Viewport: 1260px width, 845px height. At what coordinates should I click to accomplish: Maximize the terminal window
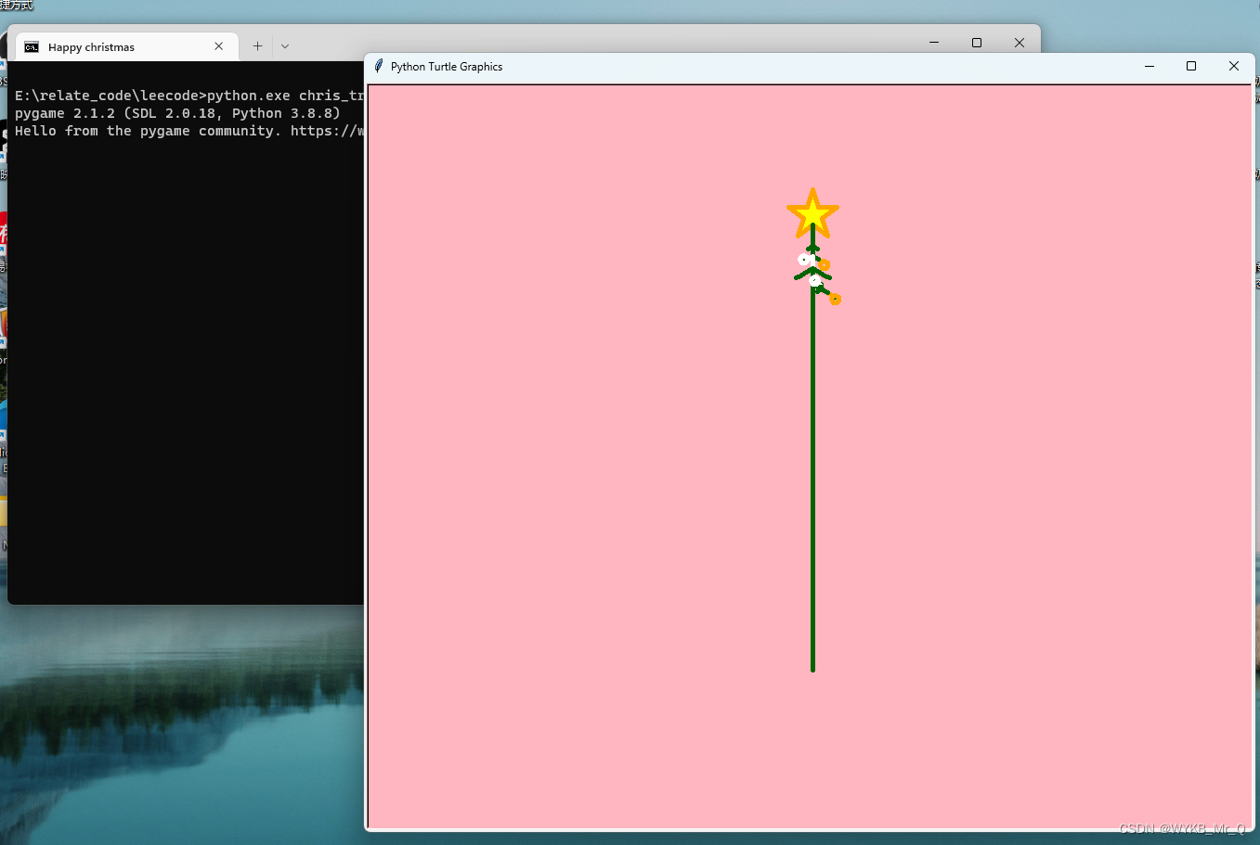977,43
